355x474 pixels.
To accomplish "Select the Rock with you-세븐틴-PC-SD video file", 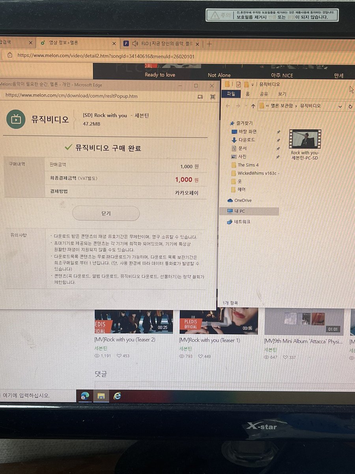I will [x=305, y=145].
